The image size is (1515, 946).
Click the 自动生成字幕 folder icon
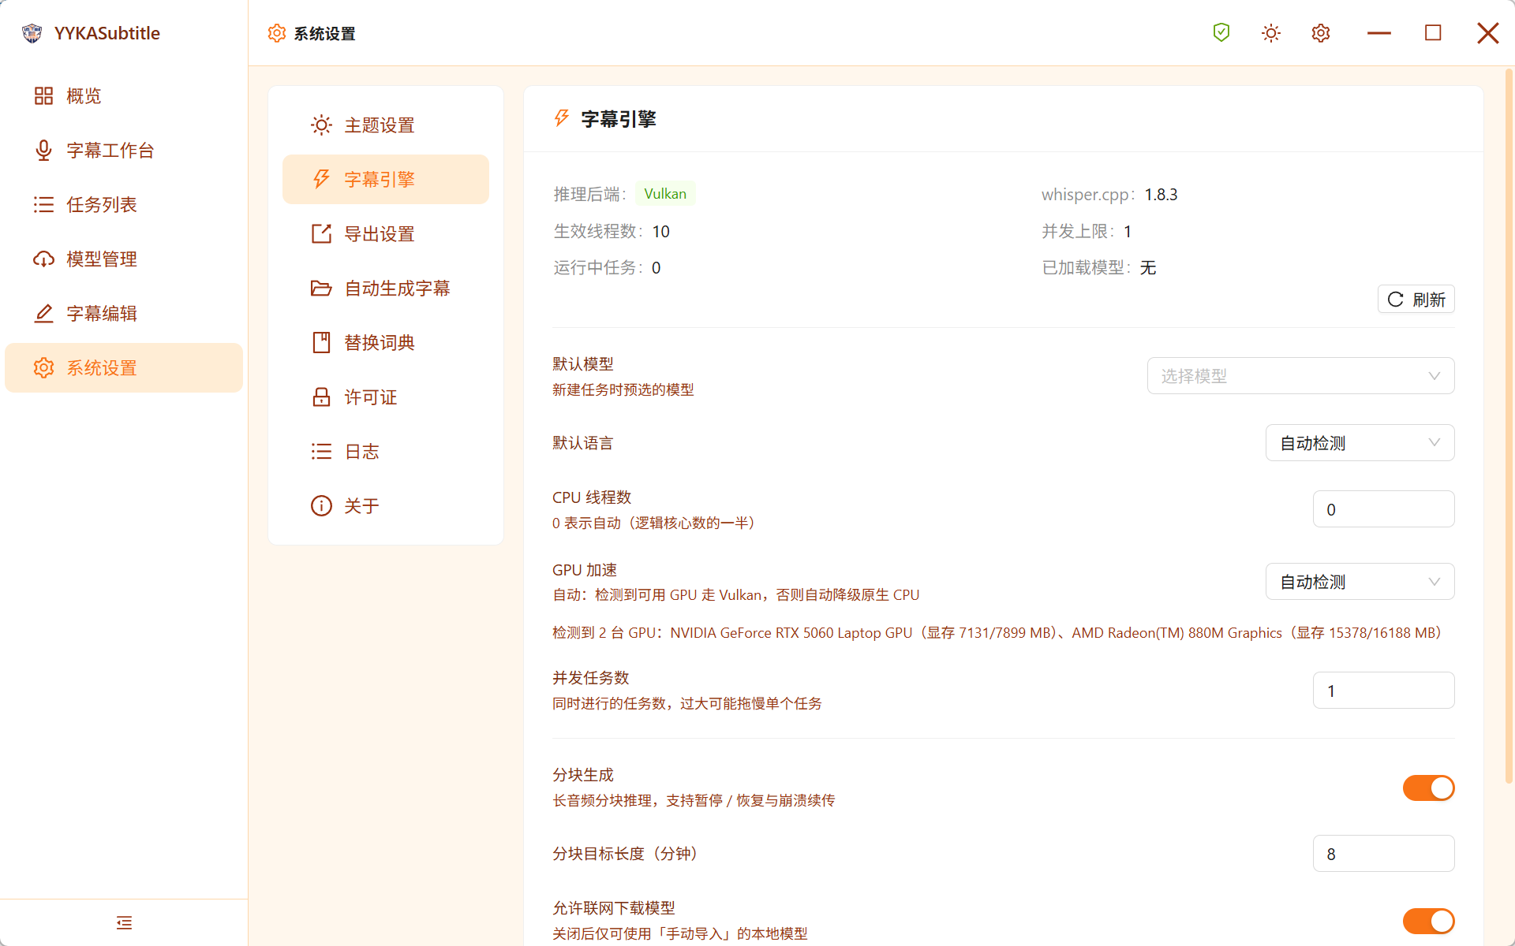(321, 289)
